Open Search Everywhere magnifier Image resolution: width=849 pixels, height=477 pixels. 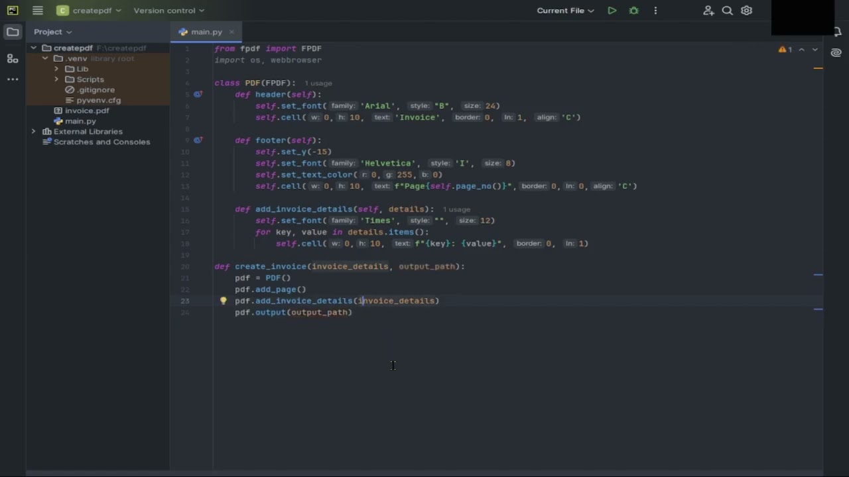coord(728,11)
